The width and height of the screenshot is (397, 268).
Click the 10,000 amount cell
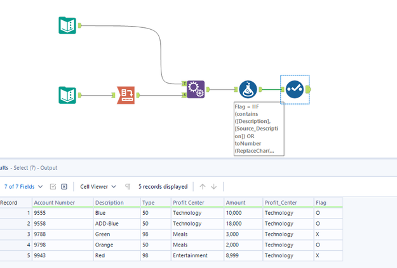pyautogui.click(x=243, y=213)
